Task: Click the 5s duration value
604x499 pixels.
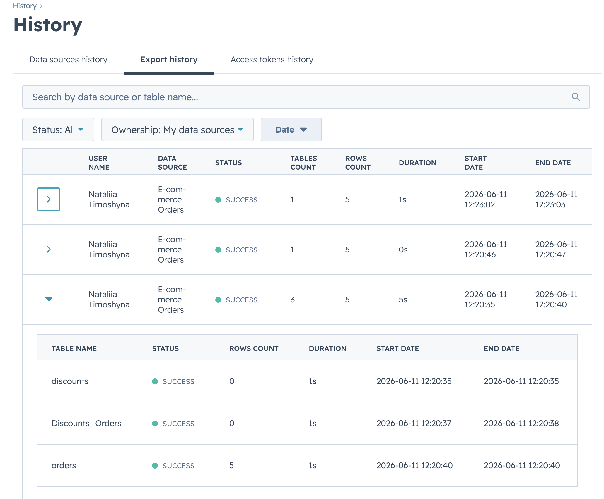Action: click(403, 300)
